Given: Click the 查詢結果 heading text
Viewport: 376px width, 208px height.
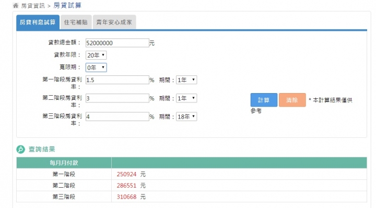Looking at the screenshot, I should click(42, 149).
